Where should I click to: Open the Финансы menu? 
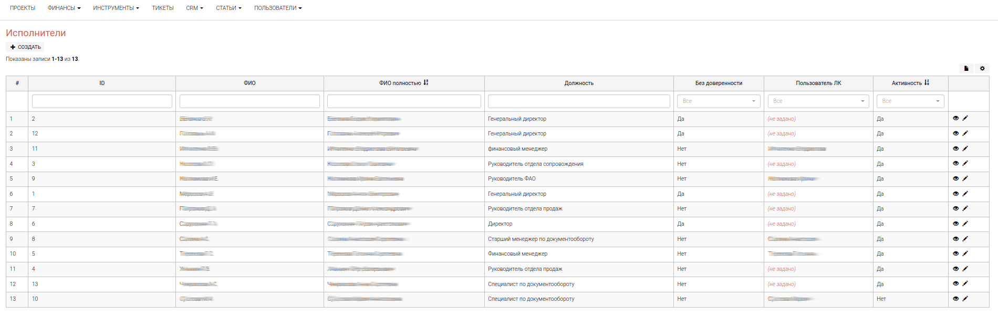[64, 8]
